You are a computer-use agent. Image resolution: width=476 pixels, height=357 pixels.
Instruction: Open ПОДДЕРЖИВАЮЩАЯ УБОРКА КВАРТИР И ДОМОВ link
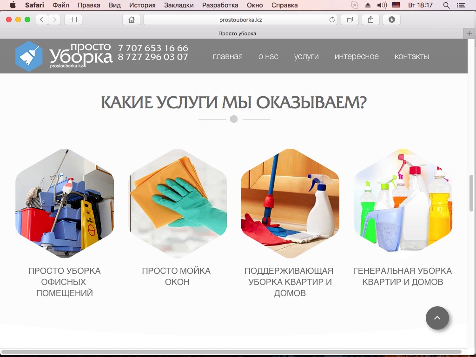click(289, 282)
